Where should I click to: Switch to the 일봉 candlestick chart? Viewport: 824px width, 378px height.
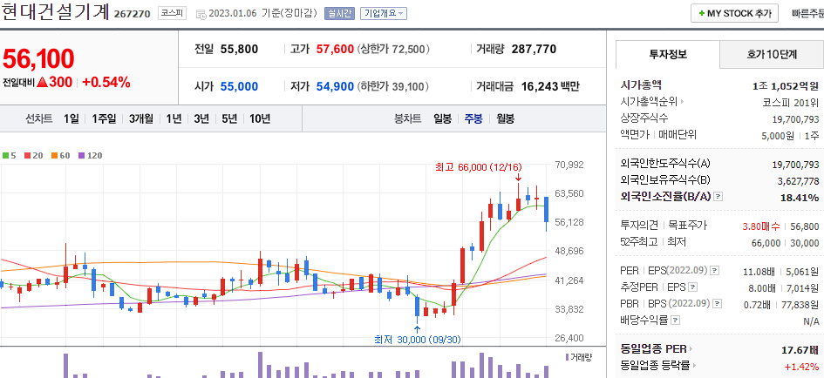tap(442, 118)
